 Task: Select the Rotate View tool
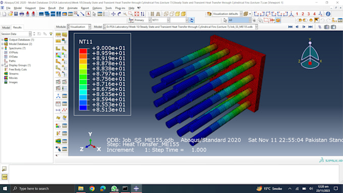point(119,14)
